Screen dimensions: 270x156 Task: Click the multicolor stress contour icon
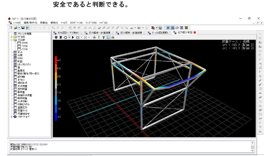(186, 28)
